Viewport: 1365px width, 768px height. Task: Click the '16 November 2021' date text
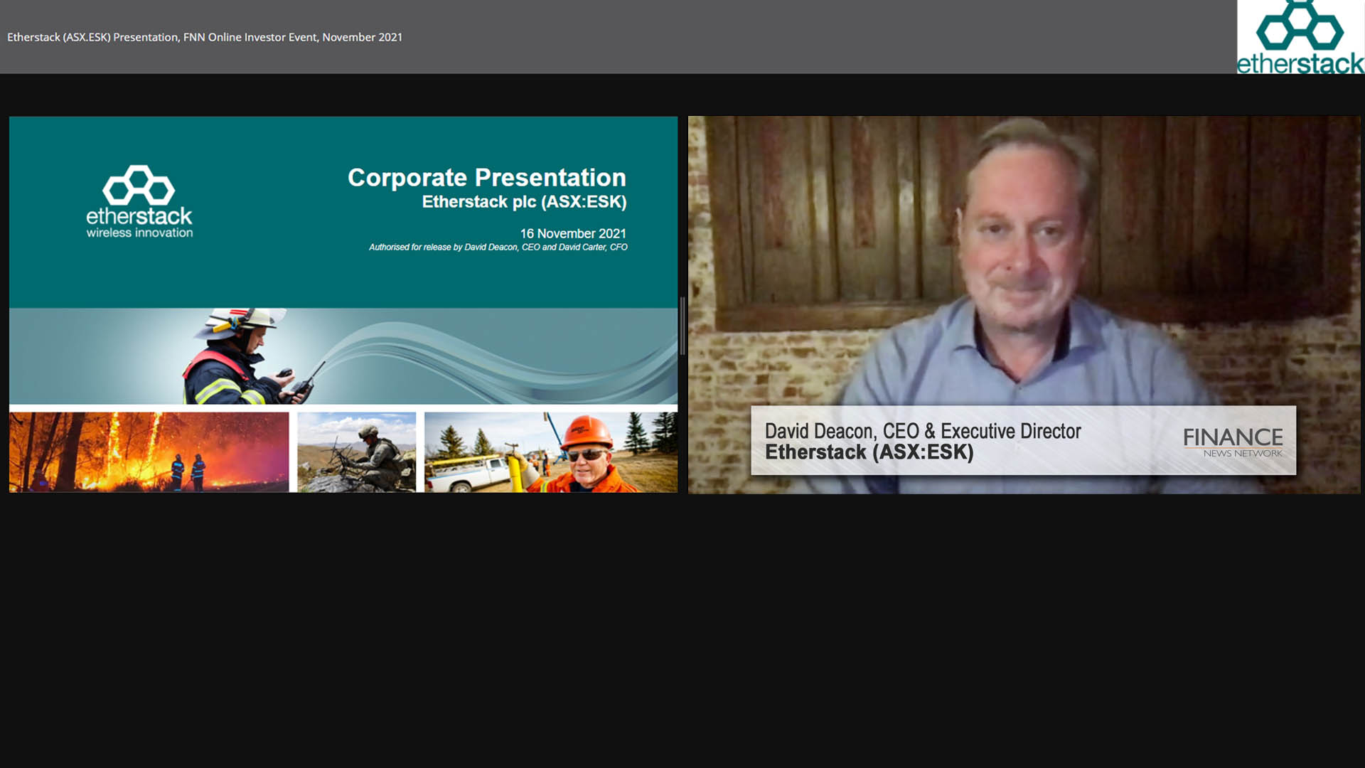(x=572, y=233)
